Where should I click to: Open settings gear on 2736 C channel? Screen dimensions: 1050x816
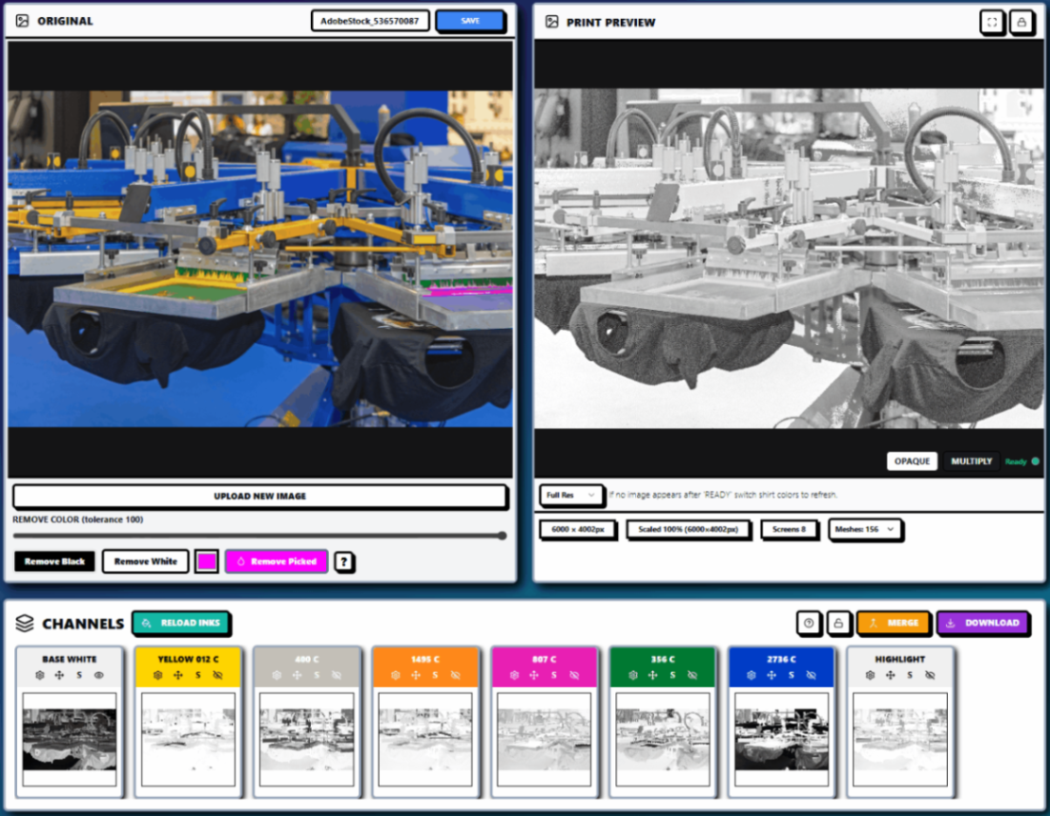(751, 675)
